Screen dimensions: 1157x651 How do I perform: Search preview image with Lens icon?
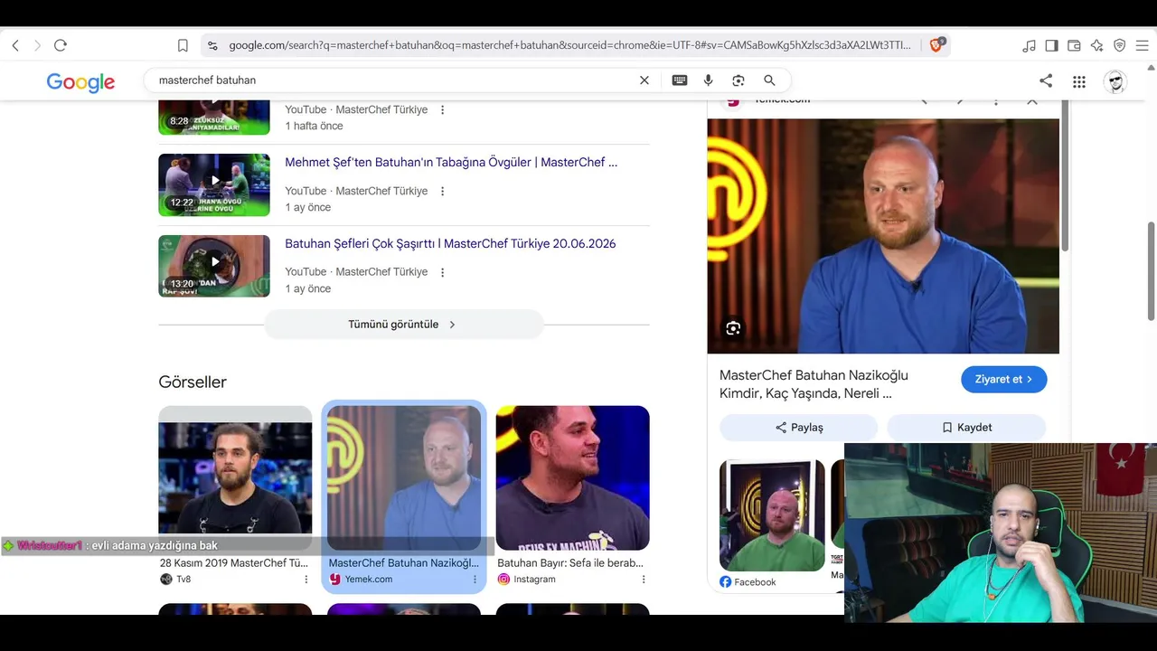[x=733, y=328]
